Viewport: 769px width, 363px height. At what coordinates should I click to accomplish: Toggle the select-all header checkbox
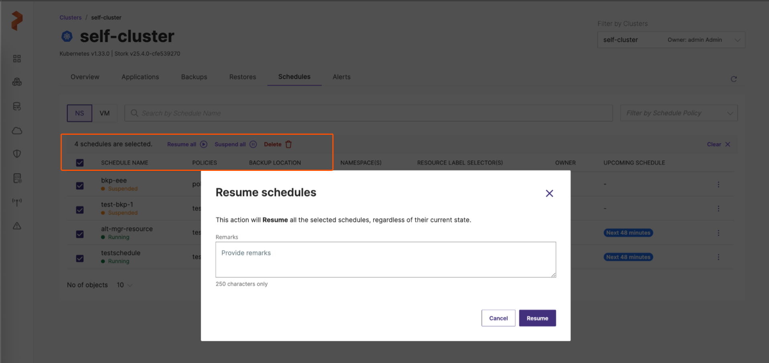pyautogui.click(x=80, y=162)
